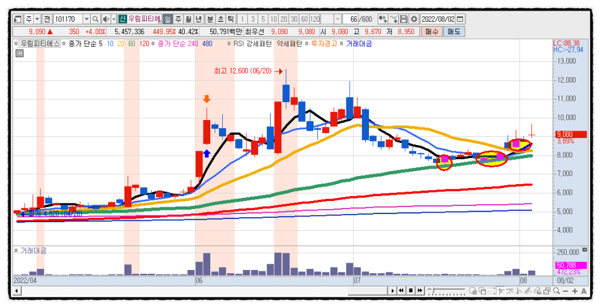
Task: Click the bottom magnifier zoom icon
Action: click(x=556, y=291)
